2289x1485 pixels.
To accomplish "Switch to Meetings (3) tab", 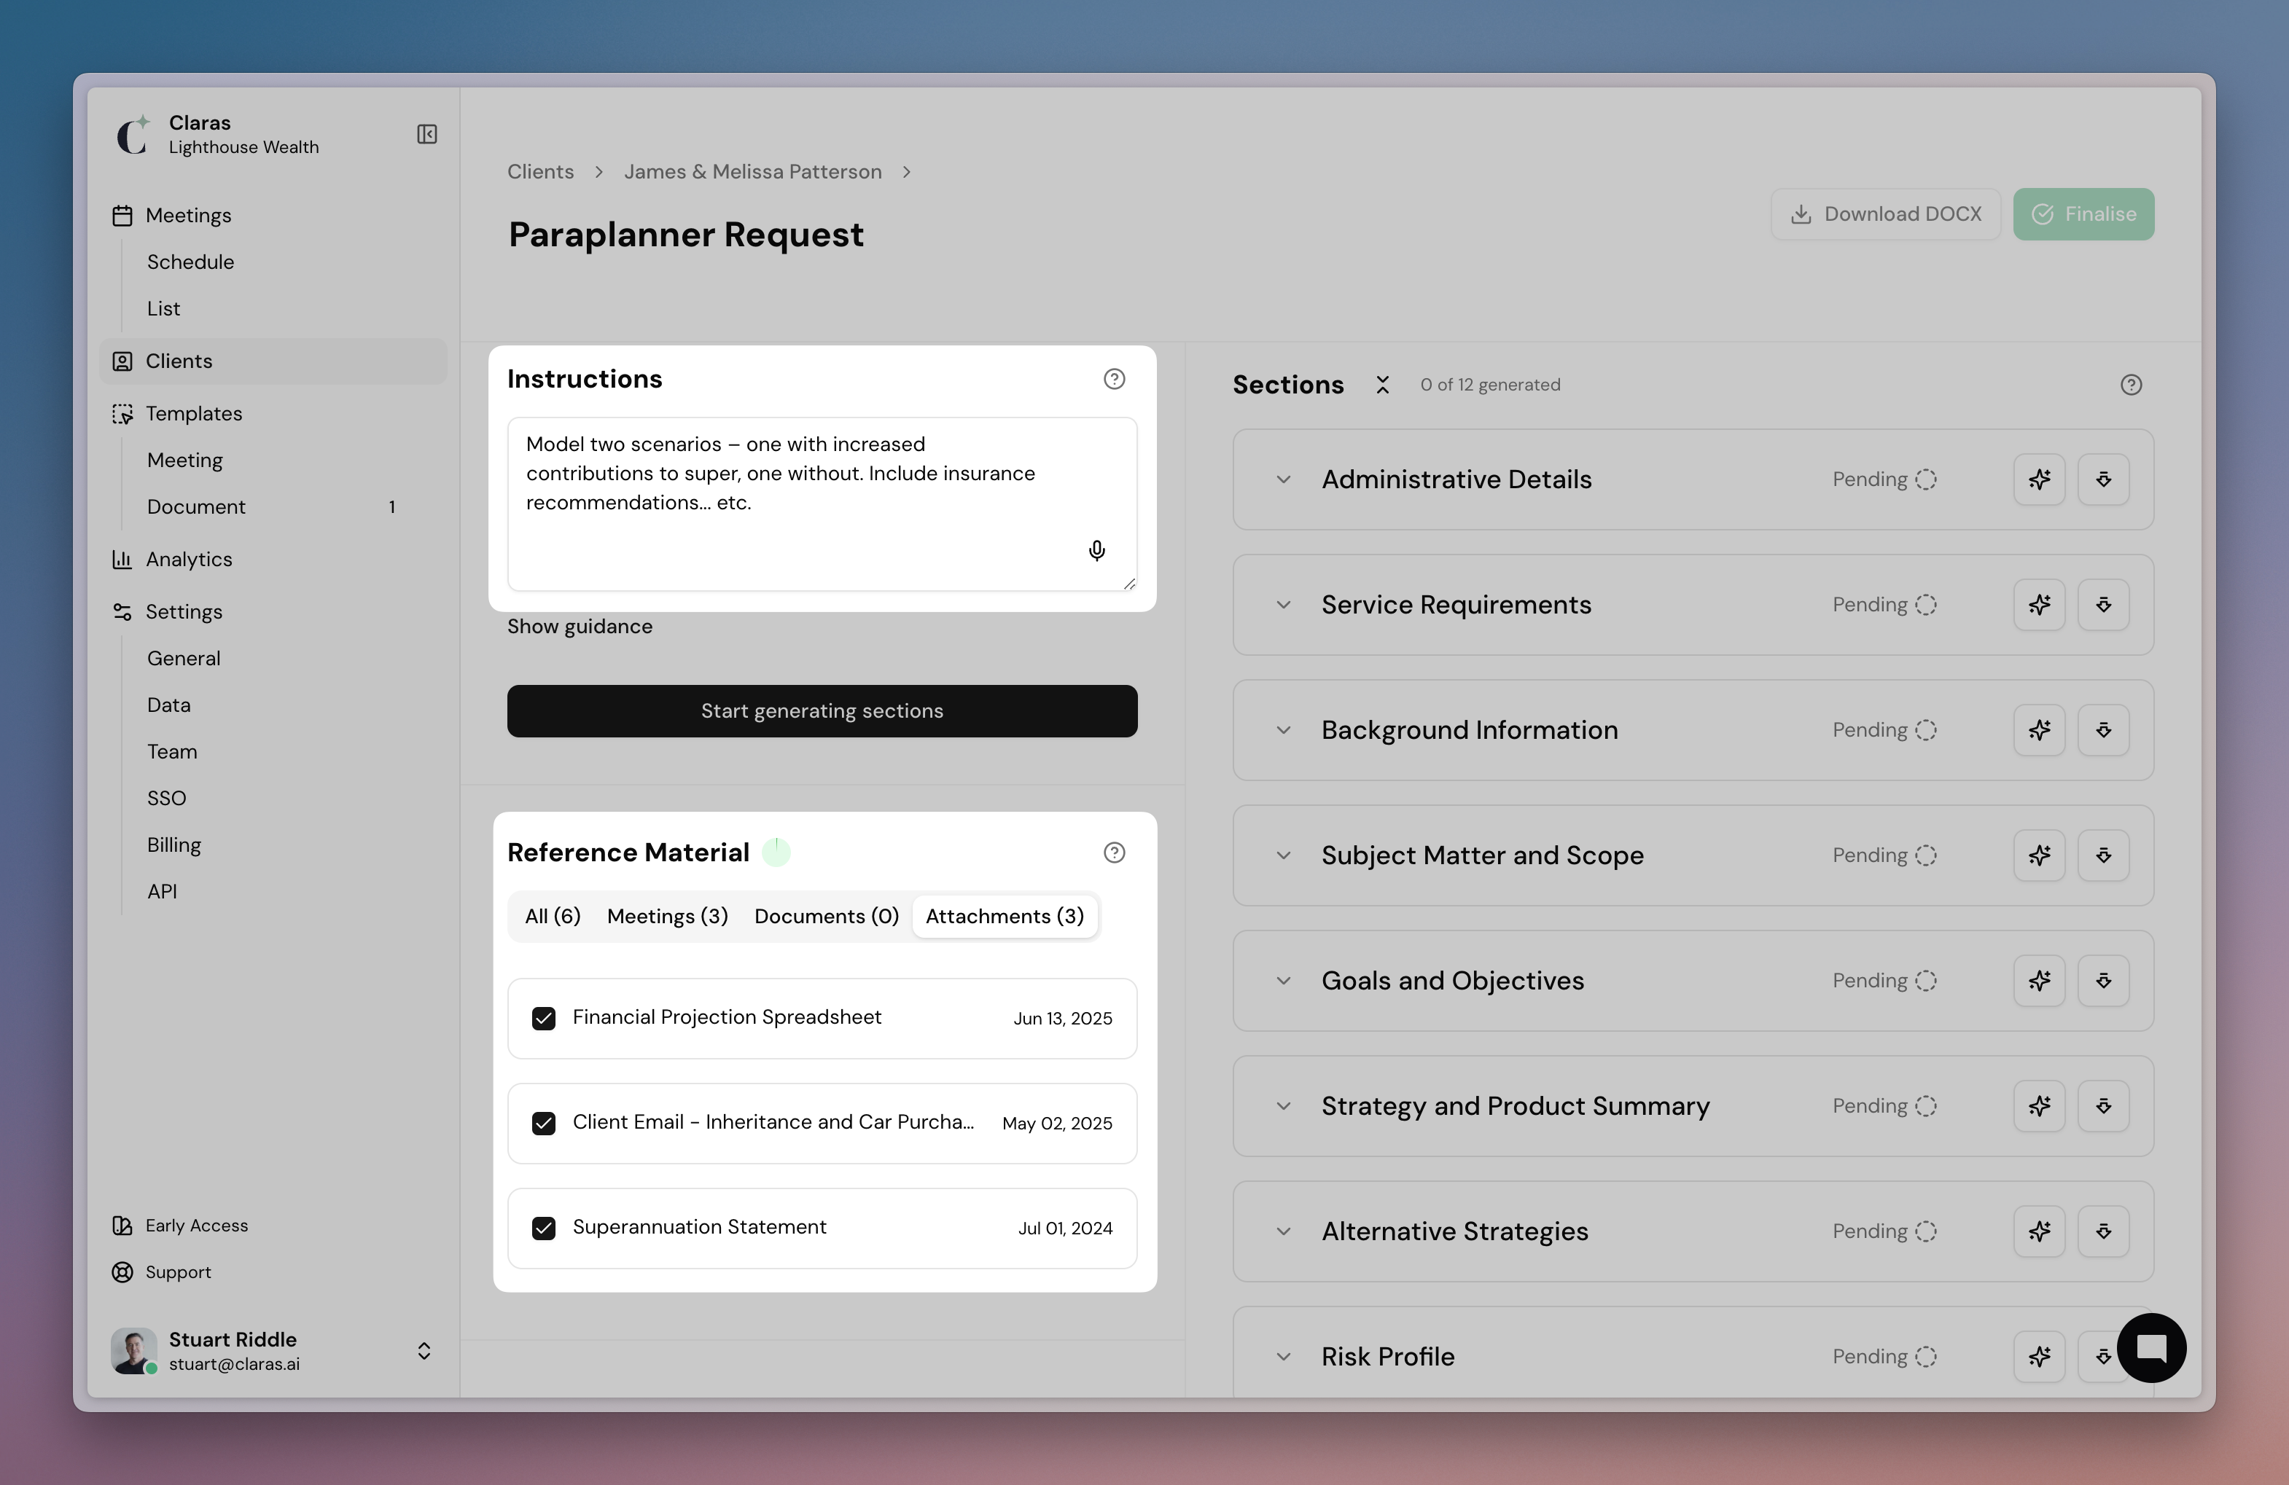I will [668, 916].
